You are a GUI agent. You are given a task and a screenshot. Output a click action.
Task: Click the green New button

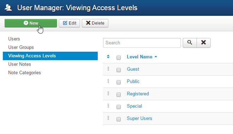[31, 23]
